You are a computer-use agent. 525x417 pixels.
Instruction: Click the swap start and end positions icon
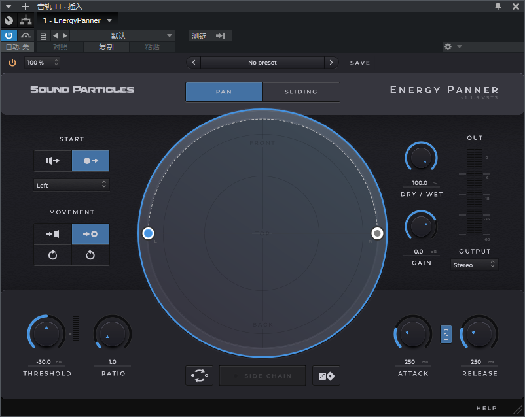200,376
